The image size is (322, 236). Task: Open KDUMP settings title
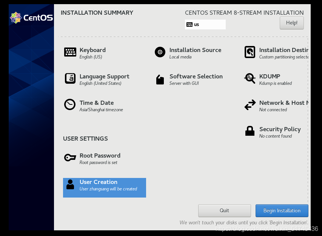pos(270,76)
